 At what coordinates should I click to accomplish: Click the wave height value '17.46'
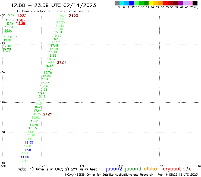(x=55, y=45)
